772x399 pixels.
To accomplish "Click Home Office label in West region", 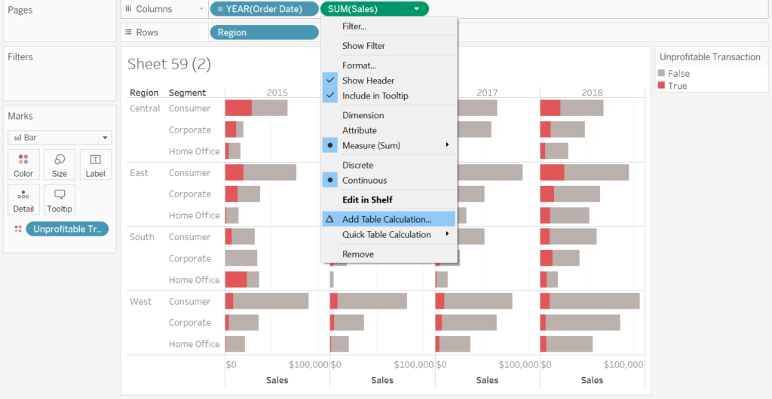I will coord(194,344).
